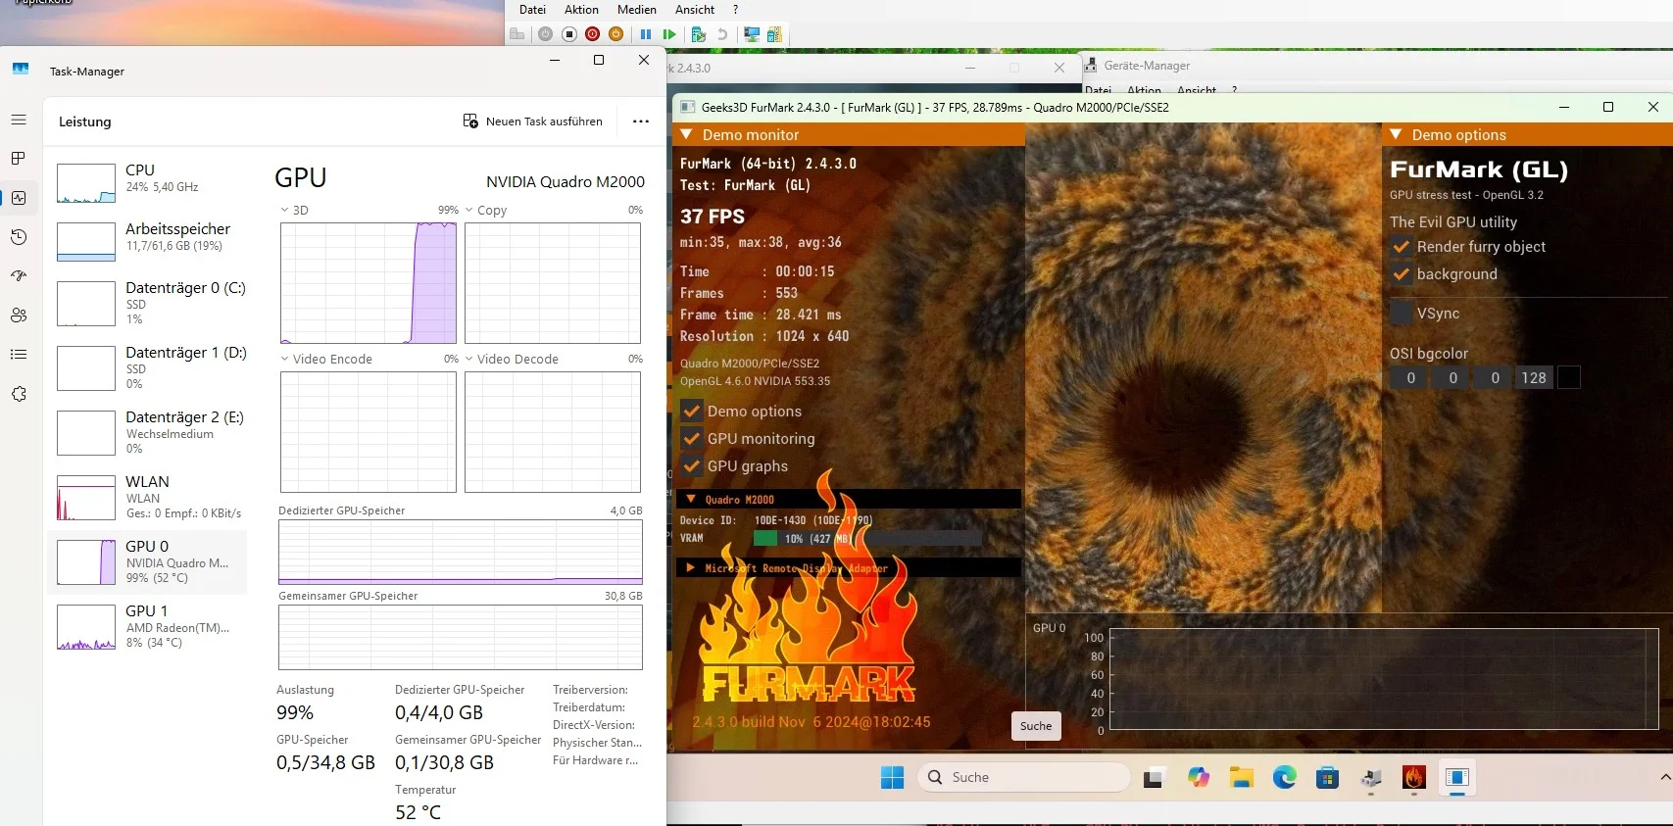Select Performance page icon in sidebar

pos(19,198)
